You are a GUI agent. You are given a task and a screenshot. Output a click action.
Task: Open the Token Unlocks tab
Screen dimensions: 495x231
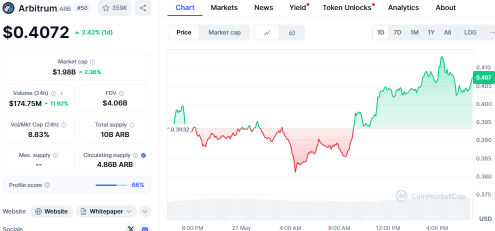coord(347,8)
